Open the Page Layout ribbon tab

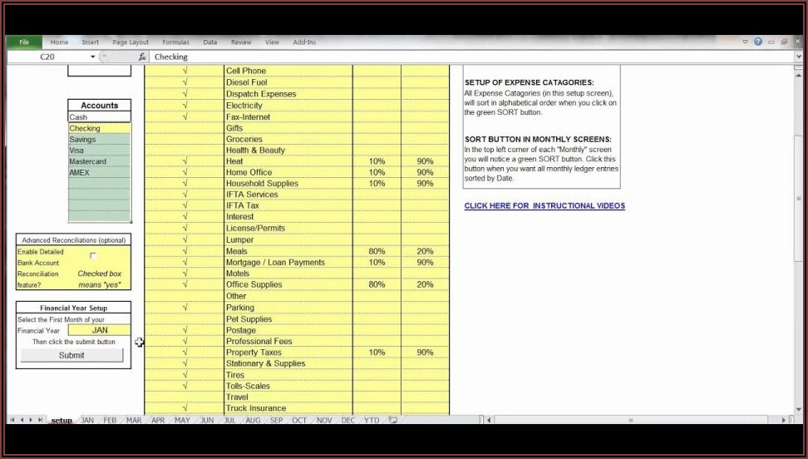click(x=131, y=42)
